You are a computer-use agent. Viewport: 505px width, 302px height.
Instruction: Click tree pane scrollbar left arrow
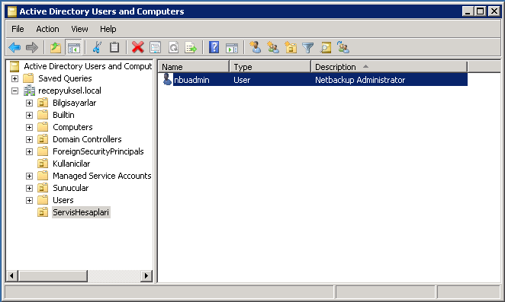coord(12,275)
